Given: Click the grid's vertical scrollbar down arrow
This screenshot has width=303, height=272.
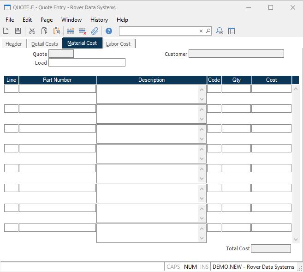Looking at the screenshot, I should click(x=296, y=239).
